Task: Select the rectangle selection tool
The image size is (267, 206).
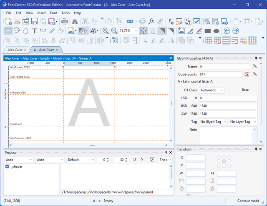Action: [8, 30]
